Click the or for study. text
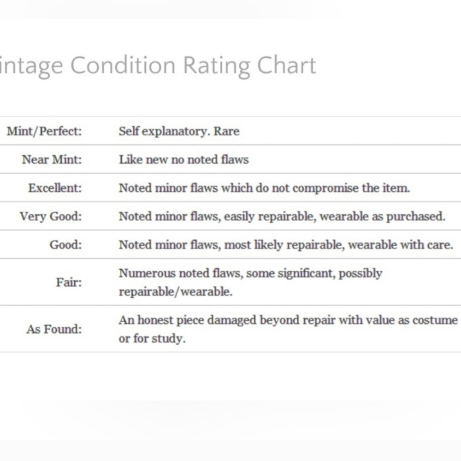The image size is (461, 461). [x=152, y=338]
